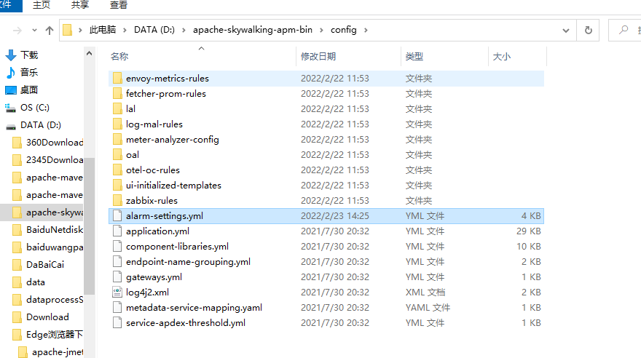This screenshot has height=358, width=641.
Task: Open the 共享 ribbon tab
Action: [79, 5]
